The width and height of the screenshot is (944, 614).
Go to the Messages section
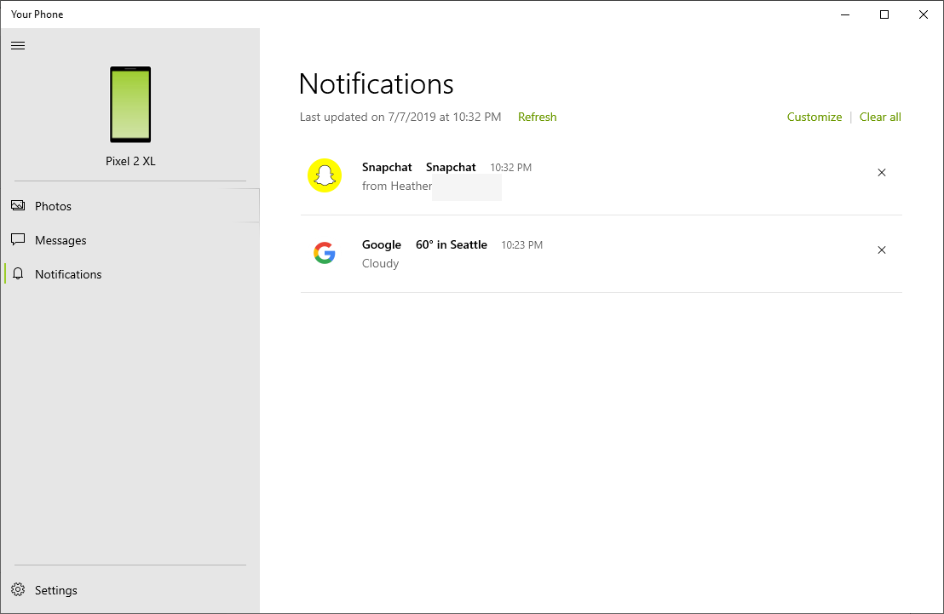pos(130,240)
